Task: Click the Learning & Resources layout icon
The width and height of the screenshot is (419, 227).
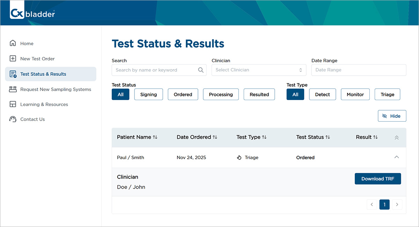Action: (x=13, y=104)
